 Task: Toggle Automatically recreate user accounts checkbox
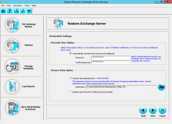71,53
